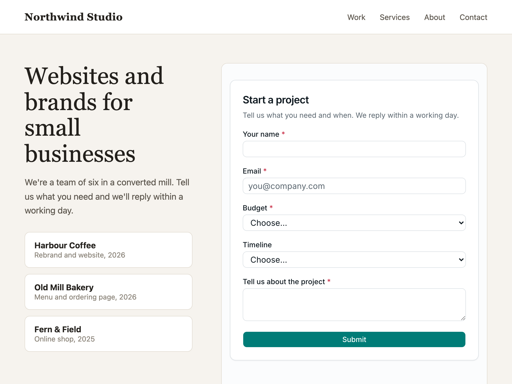
Task: Expand the Timeline dropdown
Action: coord(354,260)
